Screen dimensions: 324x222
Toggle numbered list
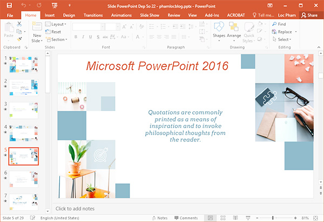pos(165,26)
